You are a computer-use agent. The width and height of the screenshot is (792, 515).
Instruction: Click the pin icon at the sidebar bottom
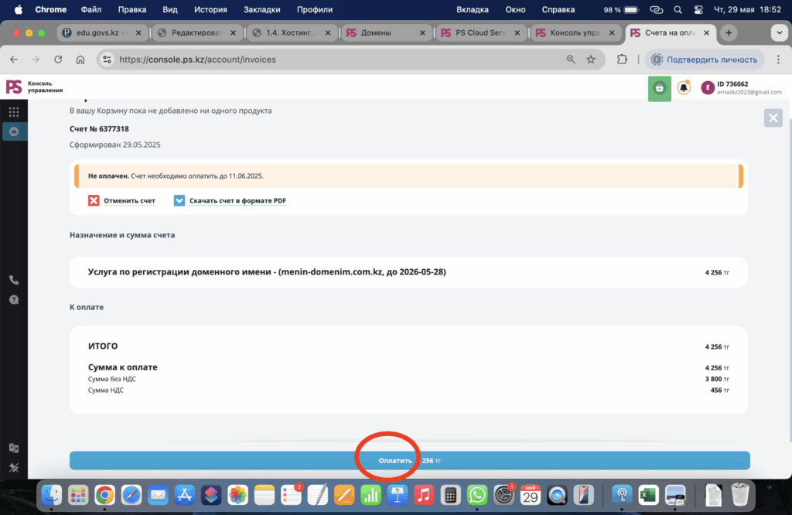[x=14, y=467]
